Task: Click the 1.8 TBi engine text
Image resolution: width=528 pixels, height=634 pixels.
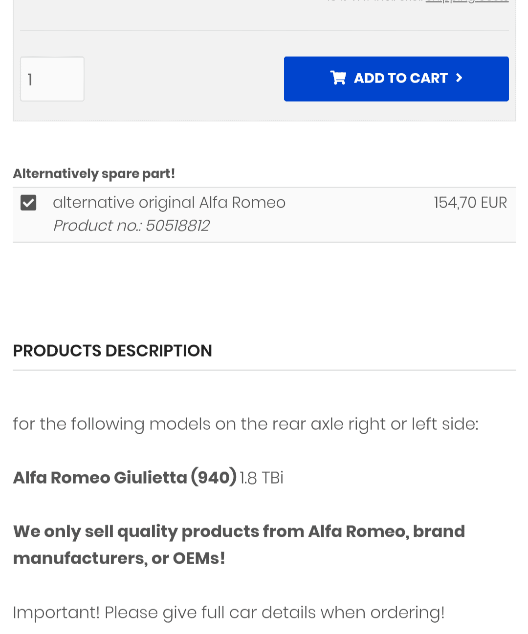Action: pos(262,478)
